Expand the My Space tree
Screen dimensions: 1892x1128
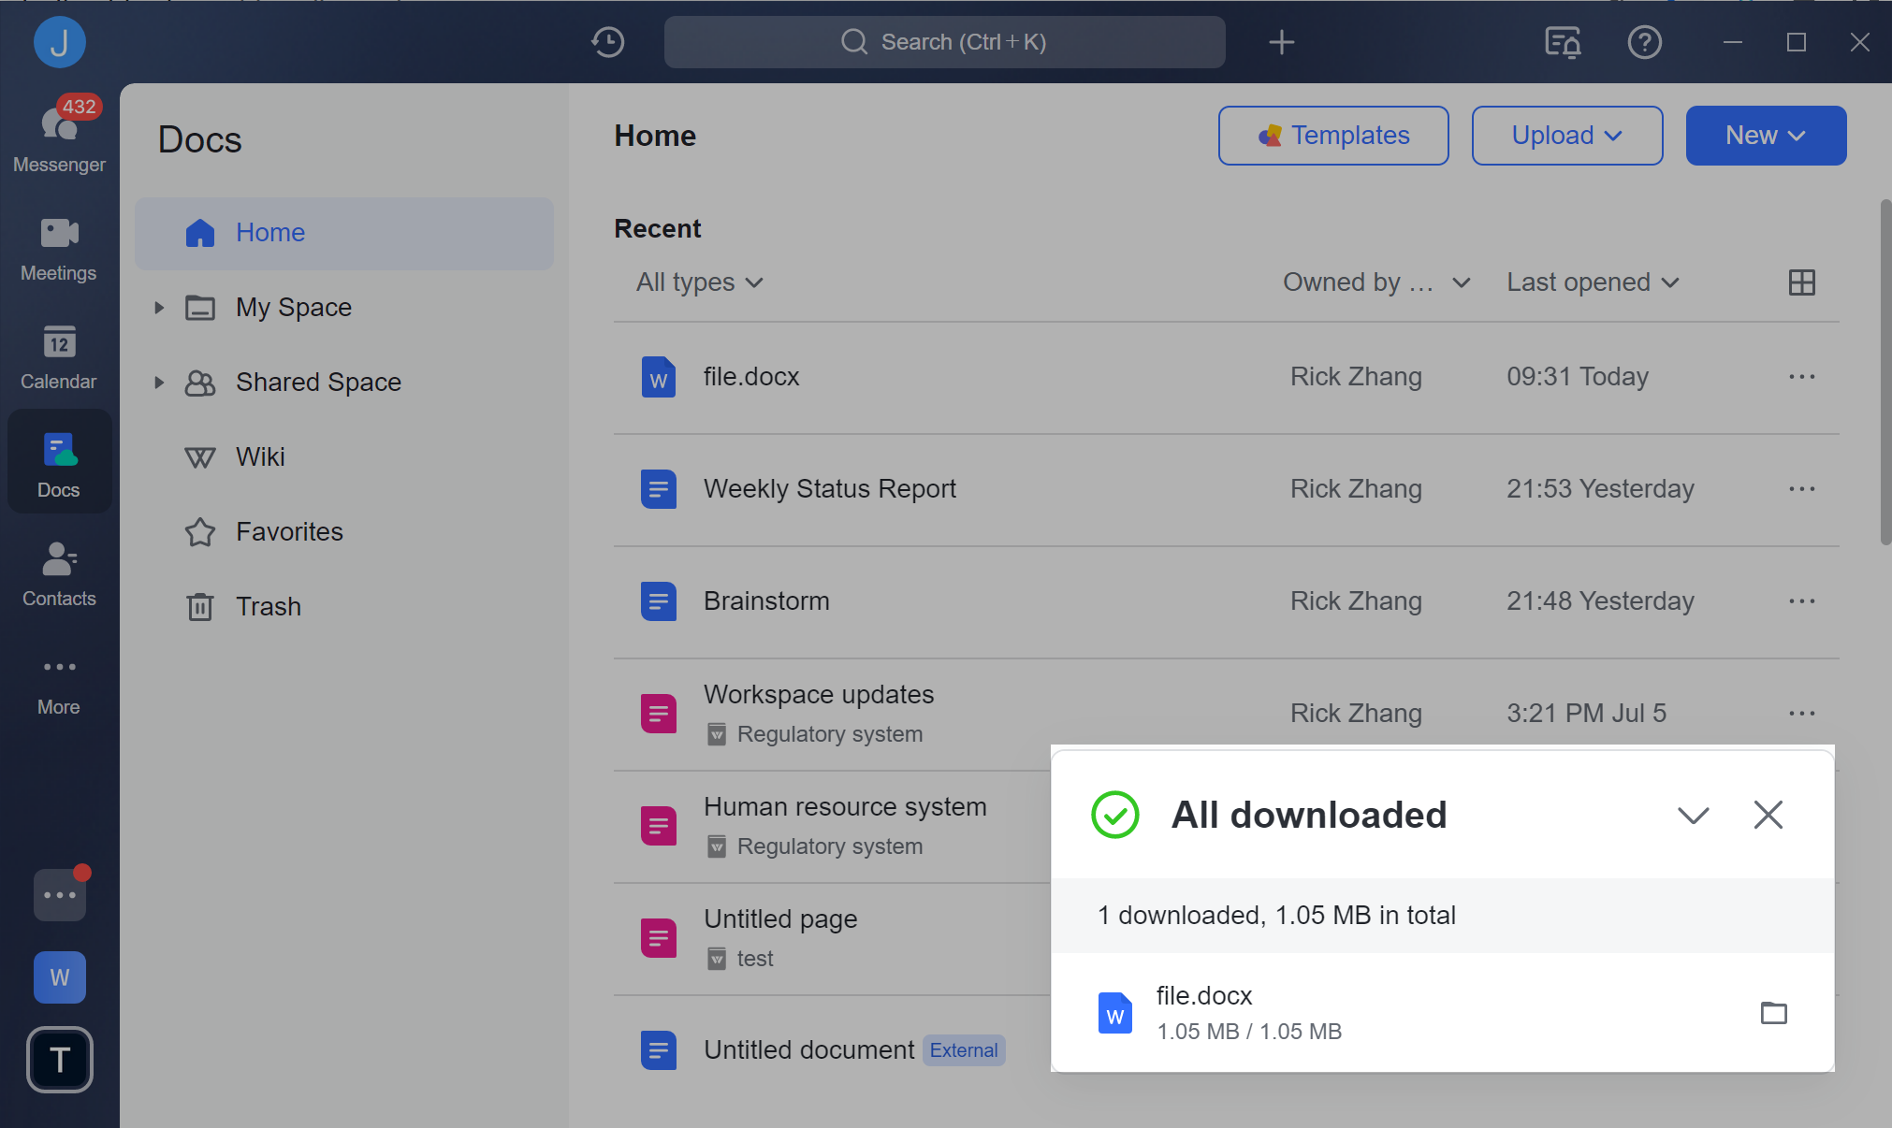click(x=157, y=307)
